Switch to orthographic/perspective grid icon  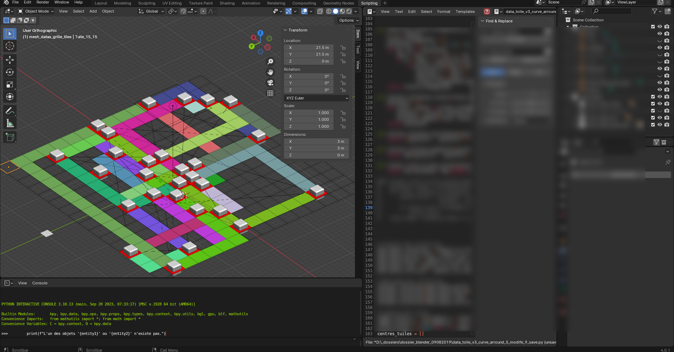(270, 93)
